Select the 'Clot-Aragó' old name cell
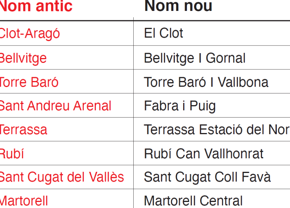The image size is (290, 208). coord(30,34)
